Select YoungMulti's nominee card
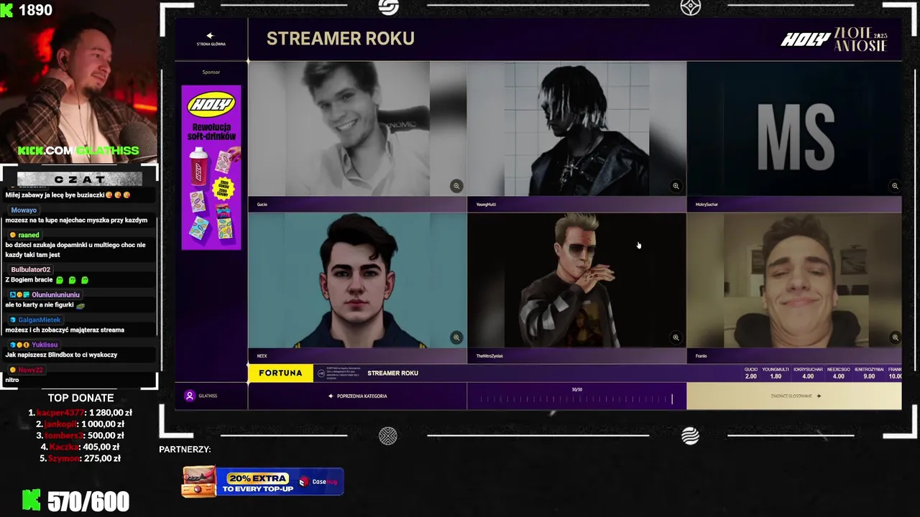This screenshot has height=517, width=920. [x=576, y=129]
